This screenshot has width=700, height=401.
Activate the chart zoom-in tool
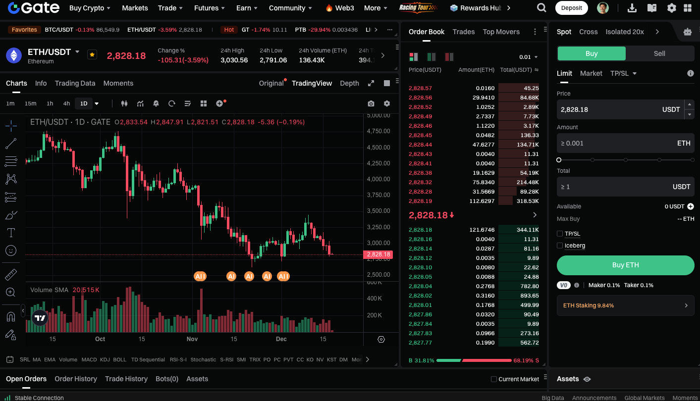pyautogui.click(x=11, y=292)
